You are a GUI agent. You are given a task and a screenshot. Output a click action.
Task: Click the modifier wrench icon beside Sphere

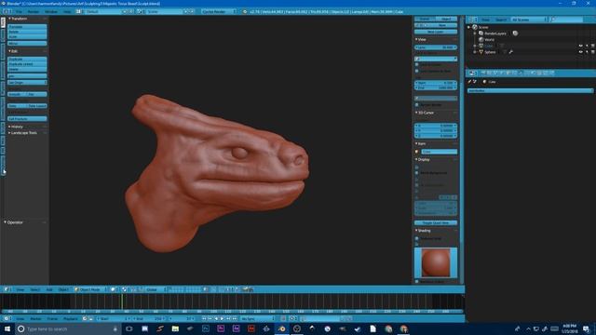(511, 52)
